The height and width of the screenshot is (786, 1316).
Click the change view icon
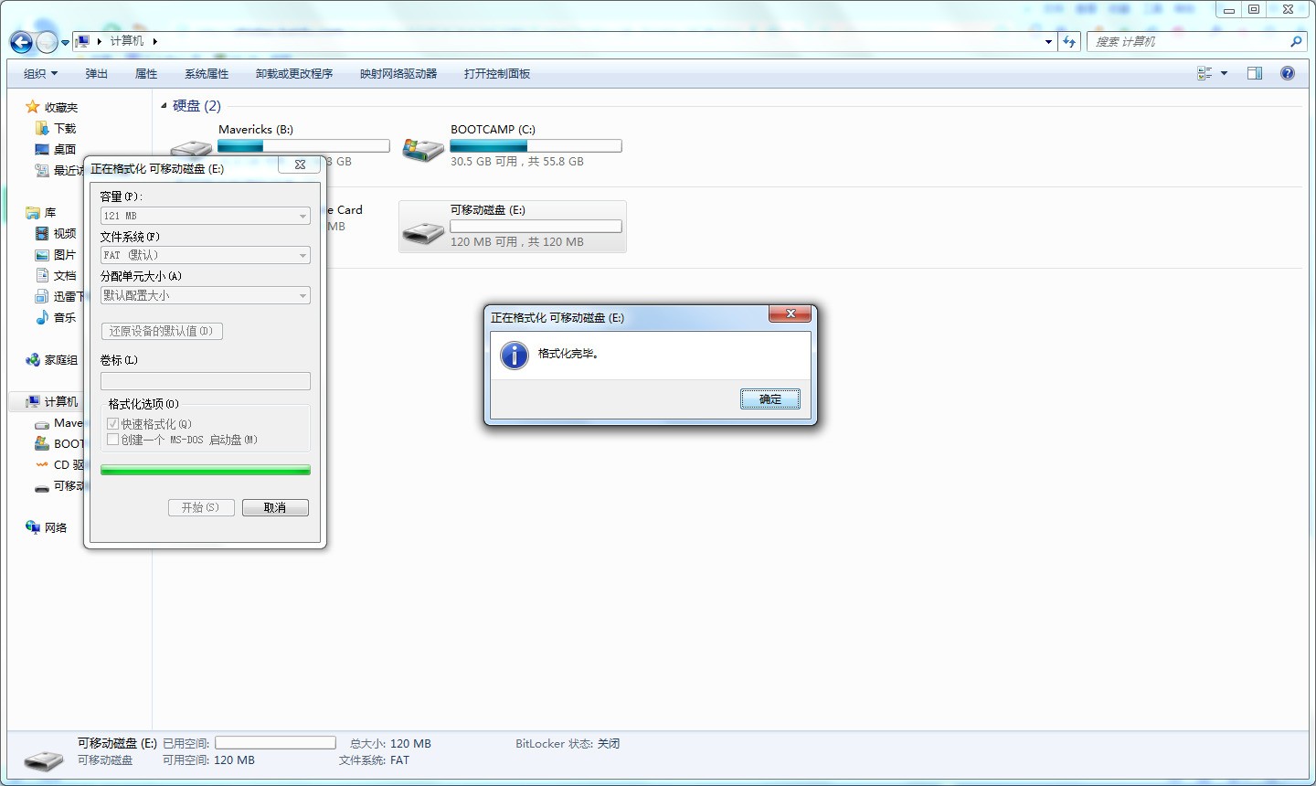[1205, 73]
